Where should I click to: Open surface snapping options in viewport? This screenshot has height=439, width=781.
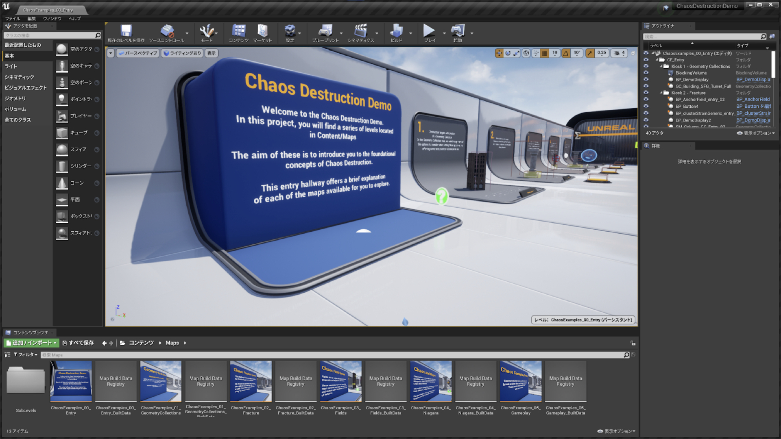(536, 53)
